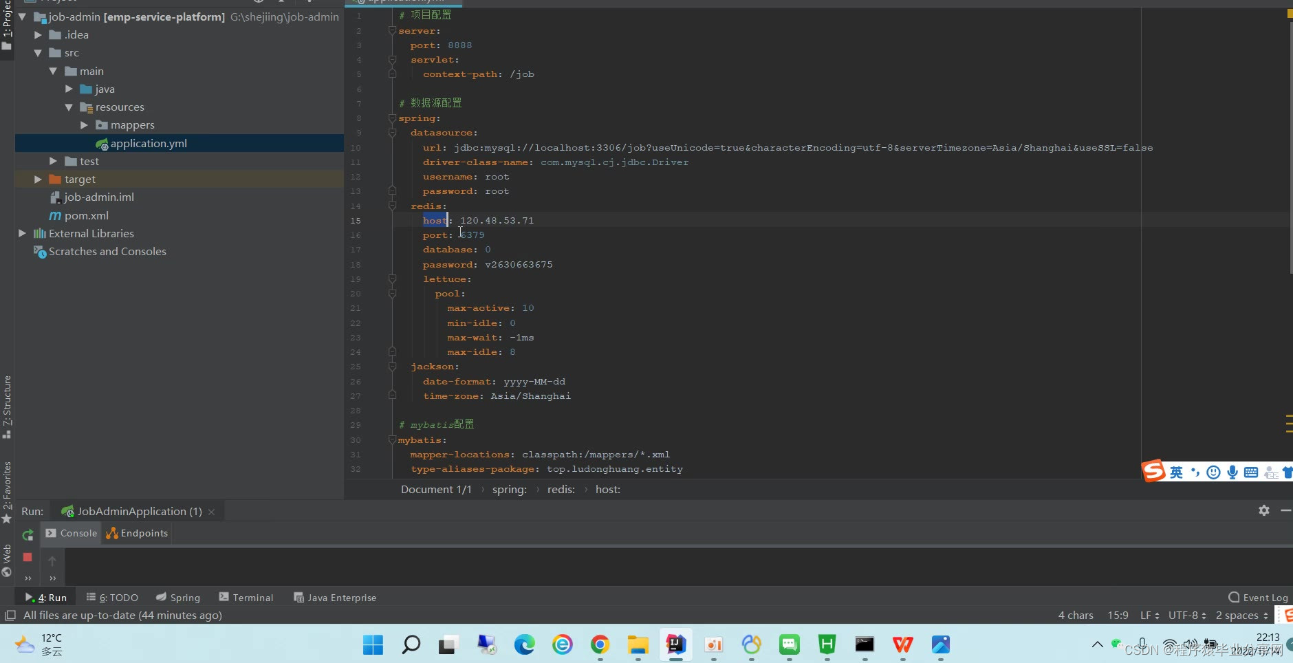Open the Java Enterprise tool window
Screen dimensions: 1293x663
tap(335, 598)
